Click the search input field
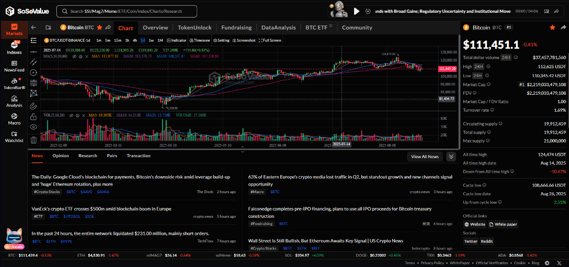 (127, 11)
